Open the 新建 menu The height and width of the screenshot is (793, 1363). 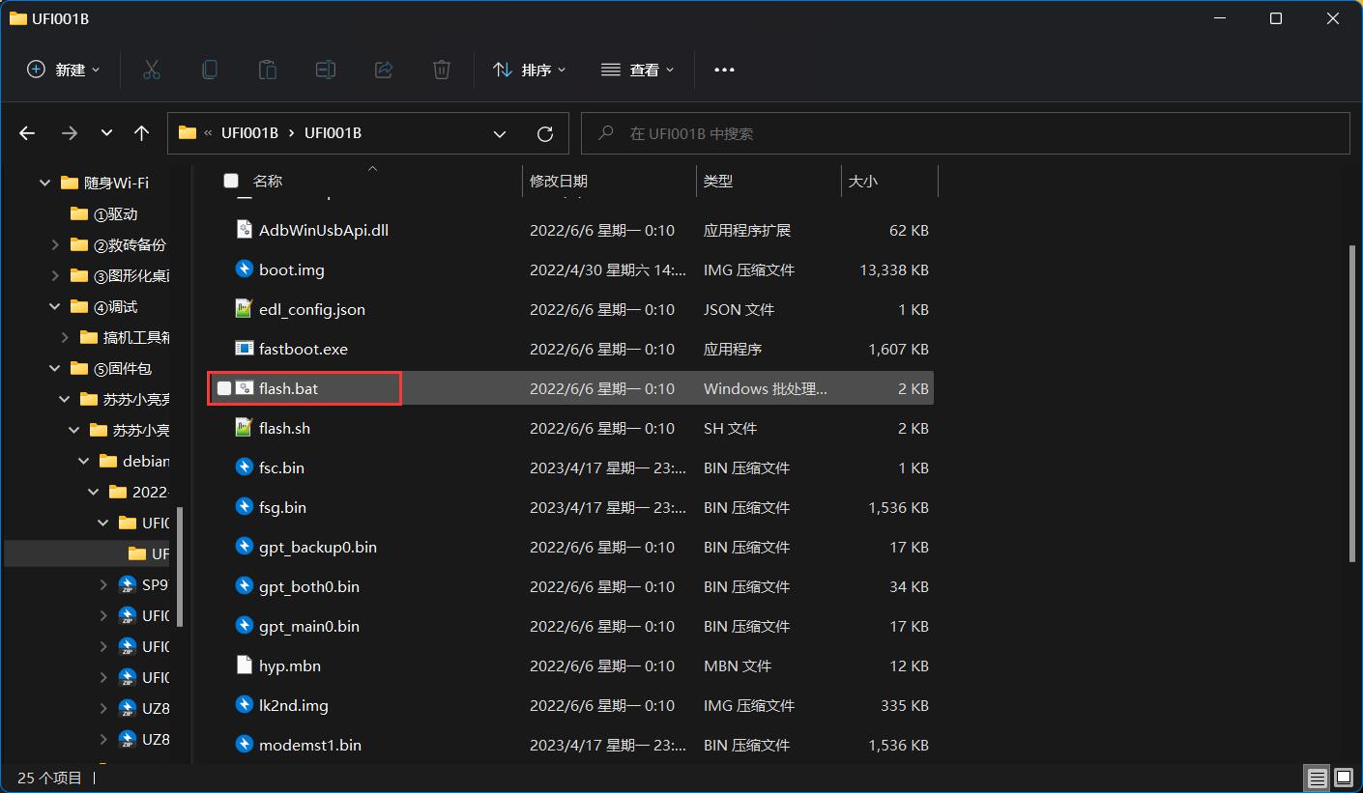pos(62,69)
